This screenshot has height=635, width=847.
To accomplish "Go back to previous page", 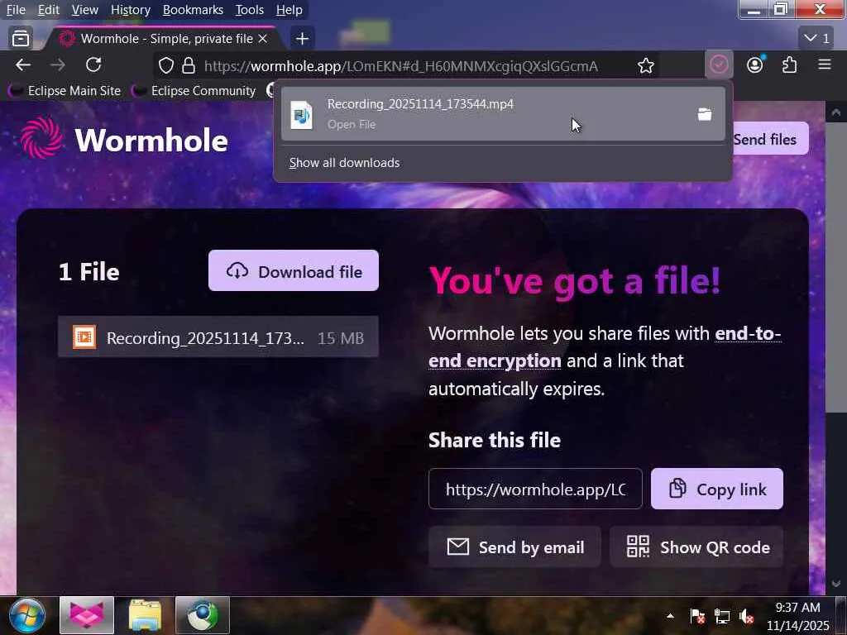I will pyautogui.click(x=22, y=65).
